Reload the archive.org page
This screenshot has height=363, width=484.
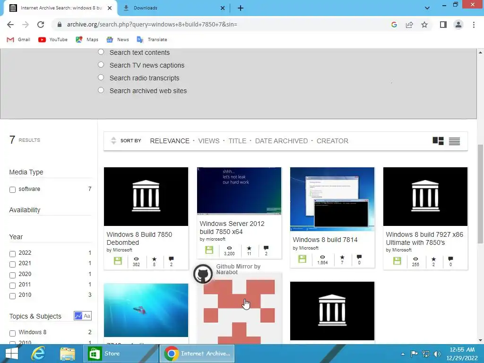point(41,25)
